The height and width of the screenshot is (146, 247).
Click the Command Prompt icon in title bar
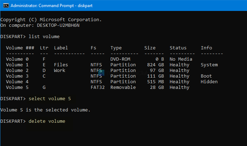pos(5,6)
